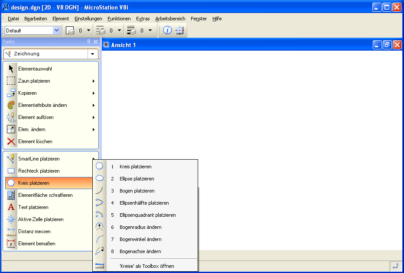
Task: Expand the Kopieren flyout arrow
Action: pyautogui.click(x=94, y=93)
